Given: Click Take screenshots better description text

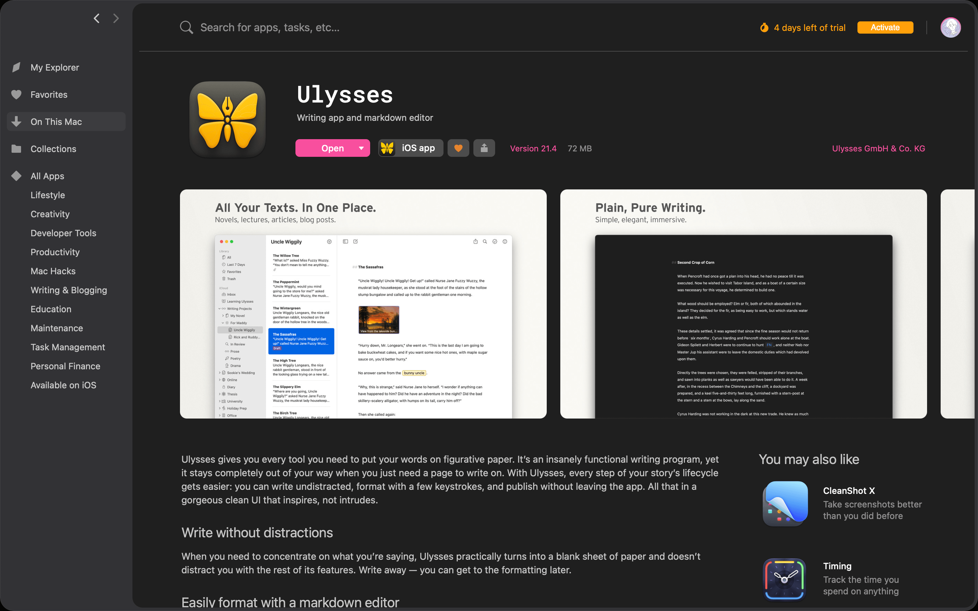Looking at the screenshot, I should pos(872,510).
